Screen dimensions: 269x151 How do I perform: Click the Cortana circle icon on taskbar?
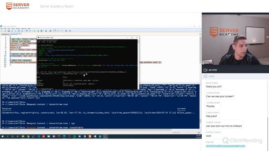pos(13,136)
